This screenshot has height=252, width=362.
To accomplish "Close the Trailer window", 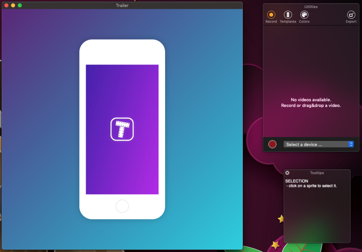I will pyautogui.click(x=6, y=5).
